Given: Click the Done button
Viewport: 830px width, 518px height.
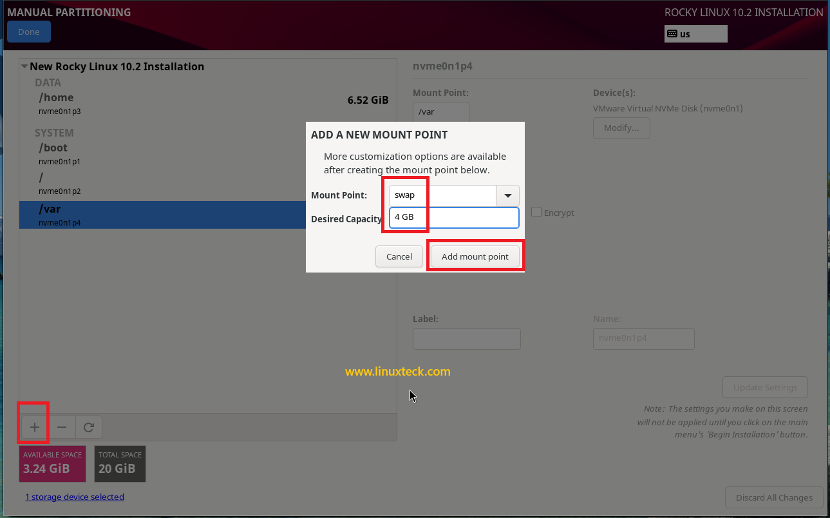Looking at the screenshot, I should coord(29,32).
